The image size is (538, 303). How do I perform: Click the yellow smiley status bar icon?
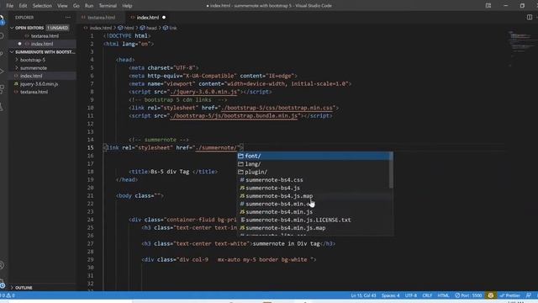tap(491, 295)
